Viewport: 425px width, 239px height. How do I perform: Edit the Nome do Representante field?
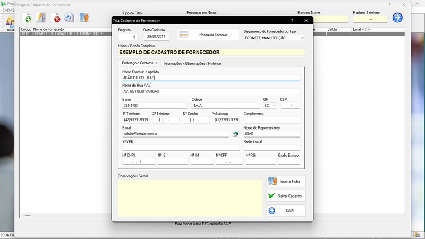point(271,134)
